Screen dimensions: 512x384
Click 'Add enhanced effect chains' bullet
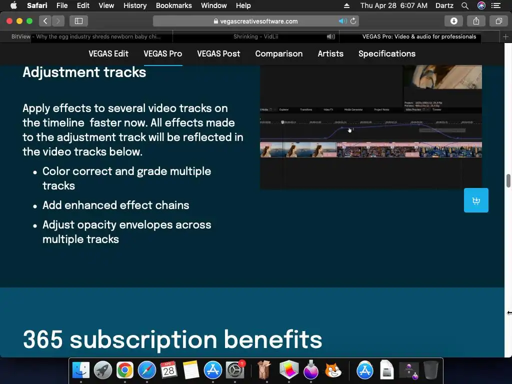click(115, 205)
